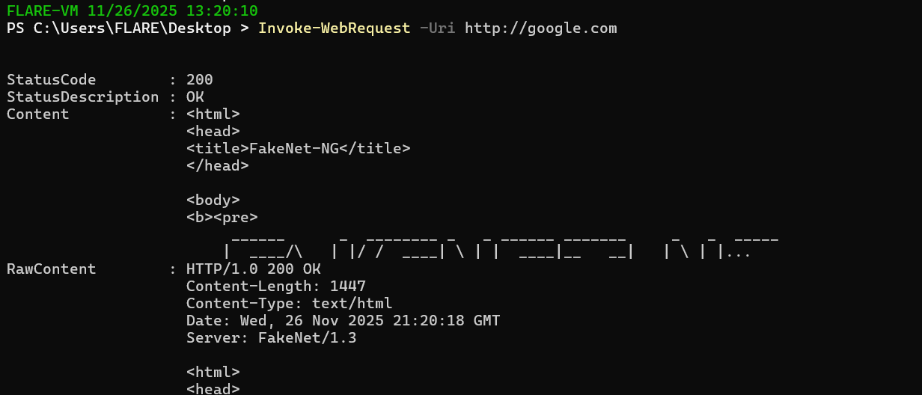Click the HTTP/1.0 200 OK line
Screen dimensions: 922x395
click(253, 269)
